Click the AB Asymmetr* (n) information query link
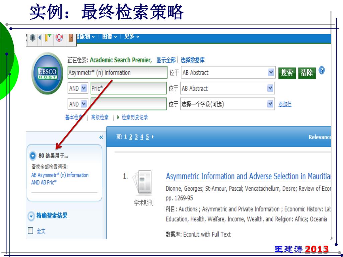Screen dimensions: 343x257 click(x=60, y=179)
